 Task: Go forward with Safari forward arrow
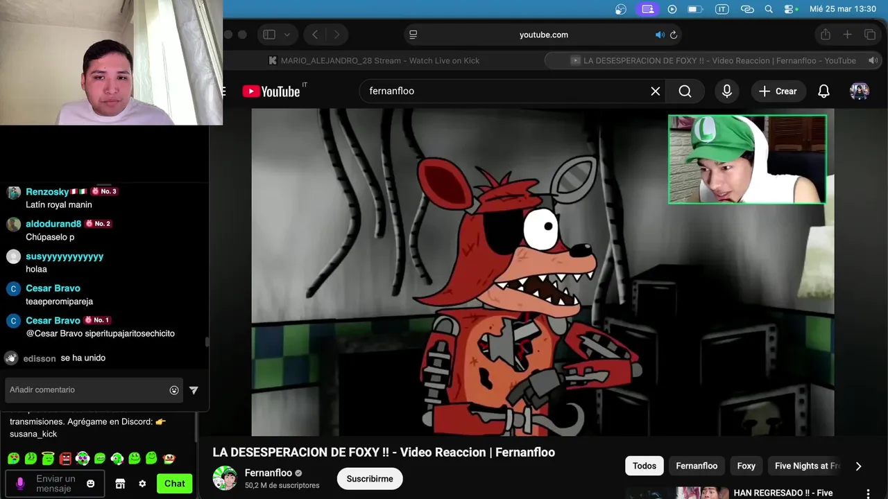(336, 35)
